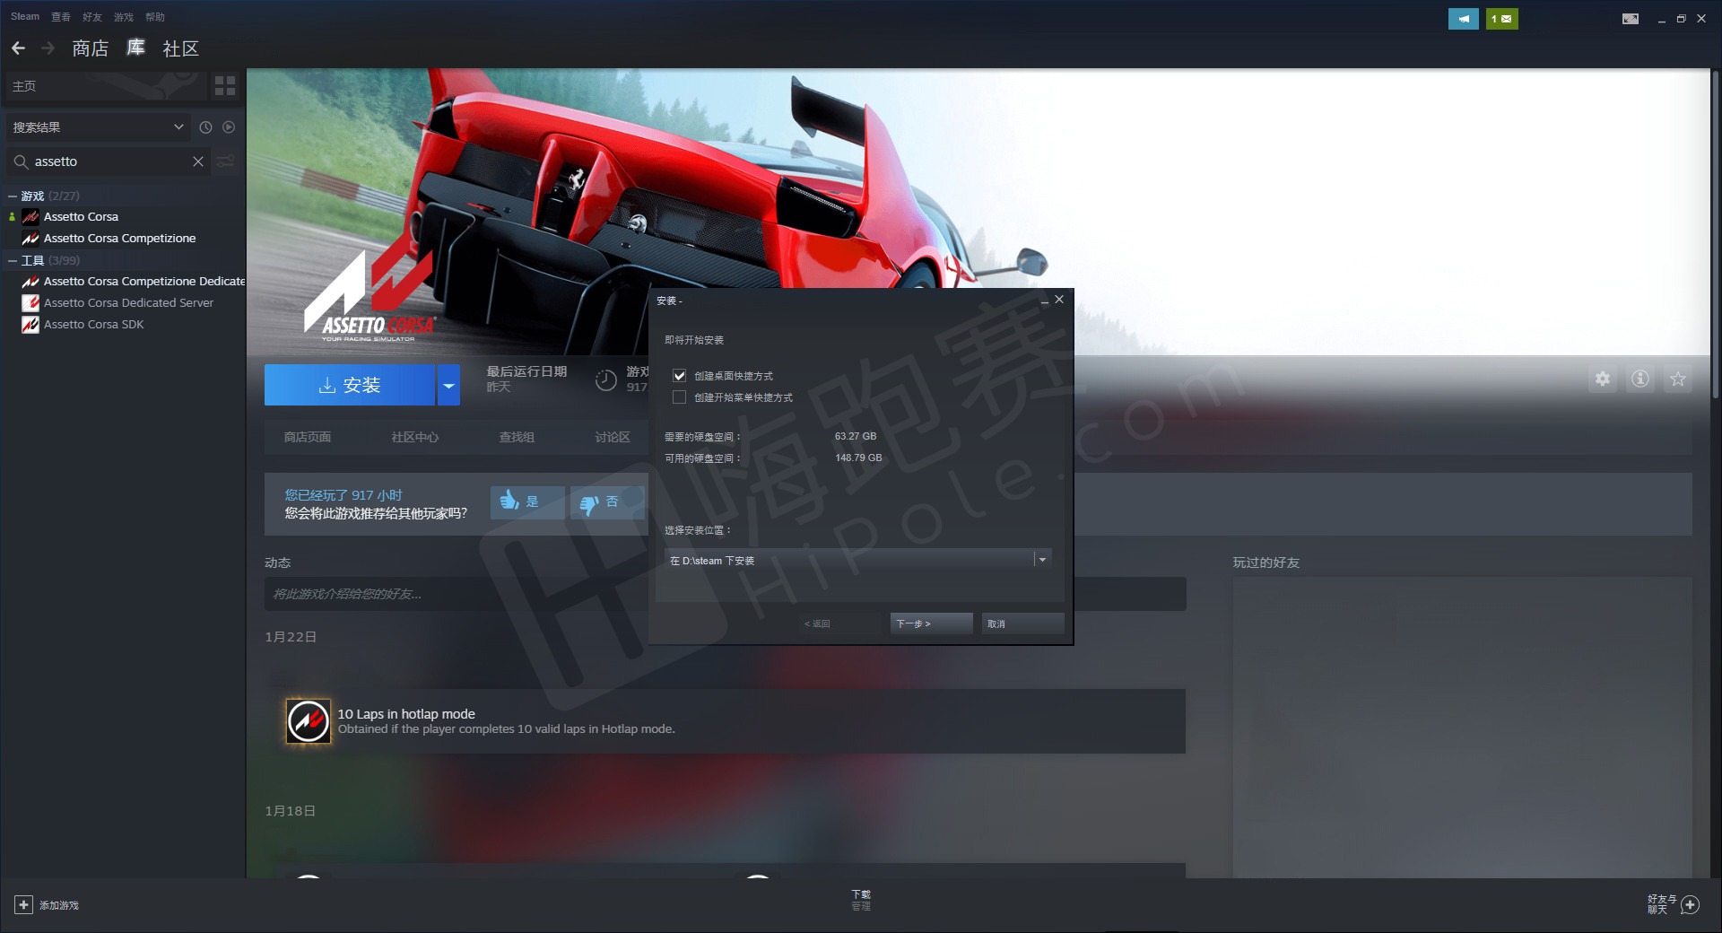Viewport: 1722px width, 933px height.
Task: Clear the assetto search text
Action: [198, 161]
